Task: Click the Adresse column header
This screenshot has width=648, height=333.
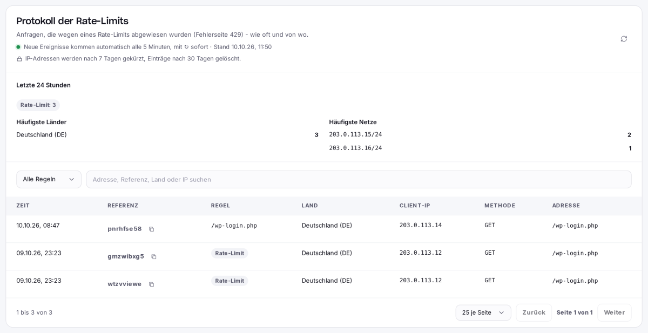Action: pos(566,206)
